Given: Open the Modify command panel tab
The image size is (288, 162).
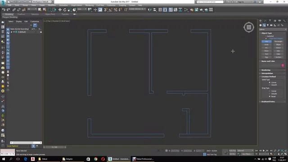Looking at the screenshot, I should click(x=265, y=21).
